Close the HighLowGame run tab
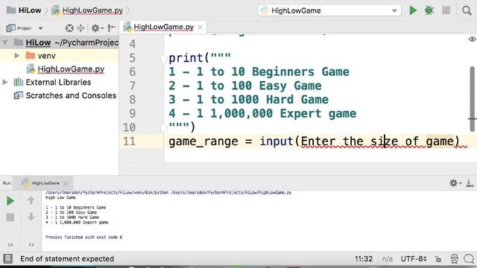477x268 pixels. [x=66, y=183]
